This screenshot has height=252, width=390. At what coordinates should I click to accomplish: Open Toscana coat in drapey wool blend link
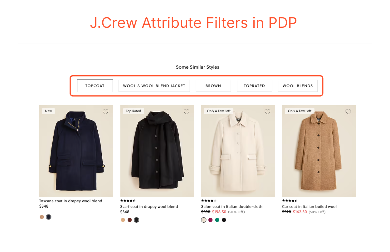[71, 201]
